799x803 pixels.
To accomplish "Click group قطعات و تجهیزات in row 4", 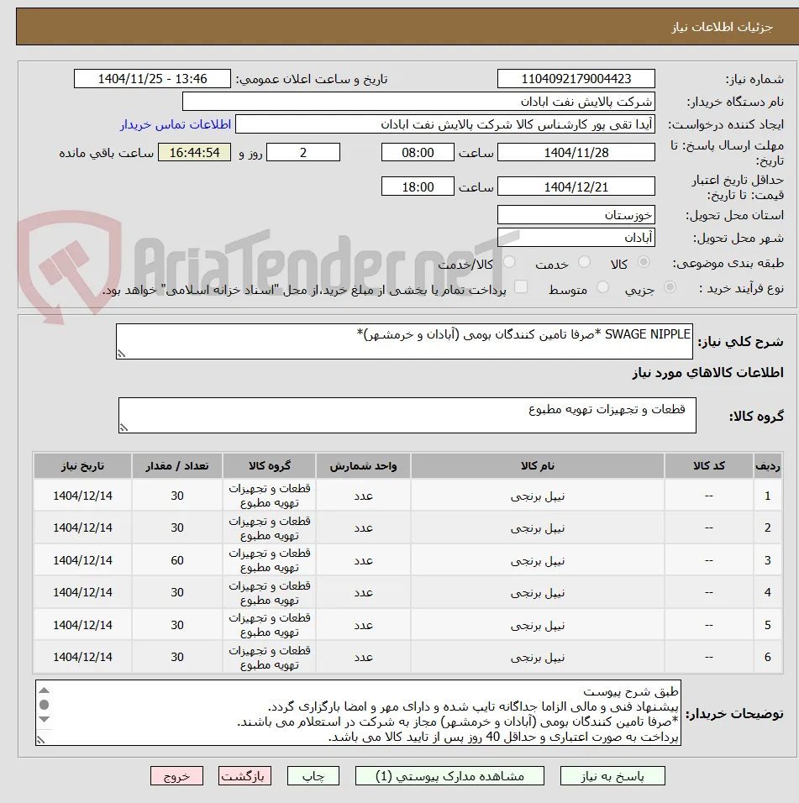I will (x=270, y=592).
